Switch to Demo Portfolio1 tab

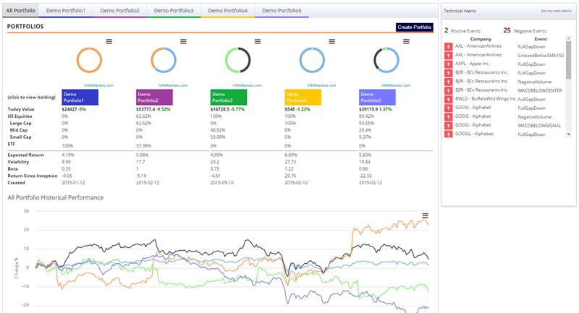(66, 11)
